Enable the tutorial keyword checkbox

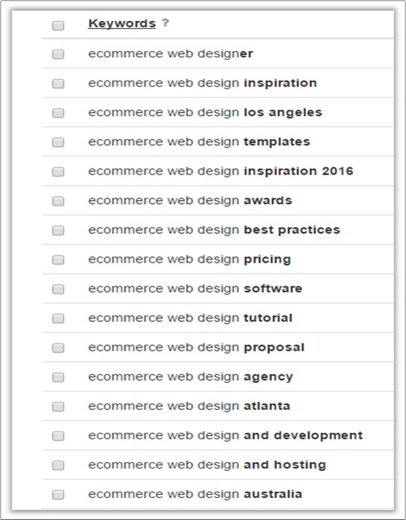[58, 319]
